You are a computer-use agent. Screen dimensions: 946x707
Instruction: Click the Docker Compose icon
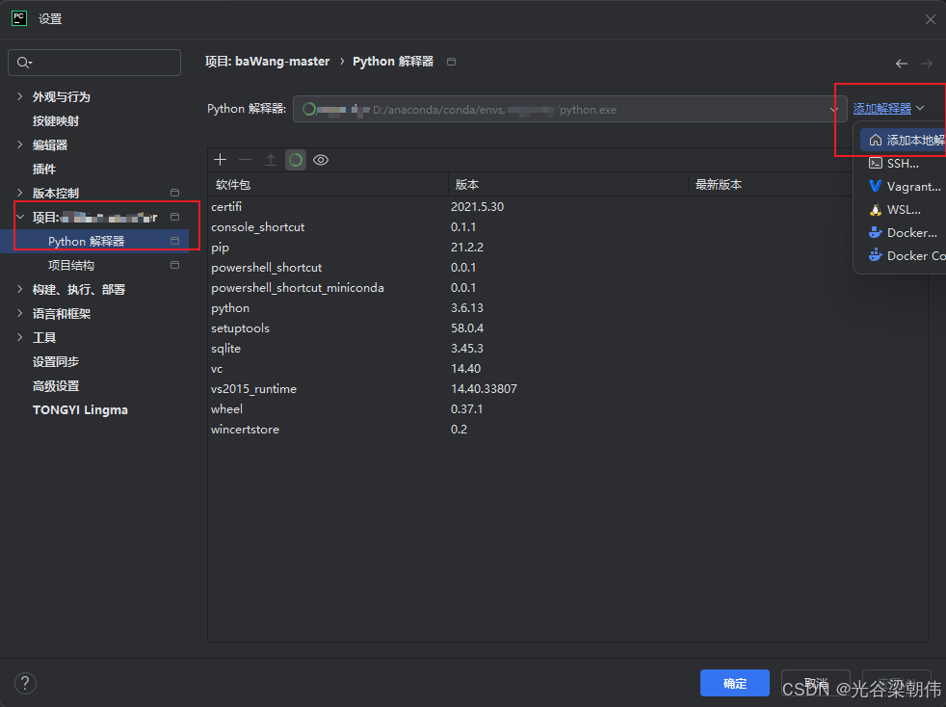coord(876,255)
